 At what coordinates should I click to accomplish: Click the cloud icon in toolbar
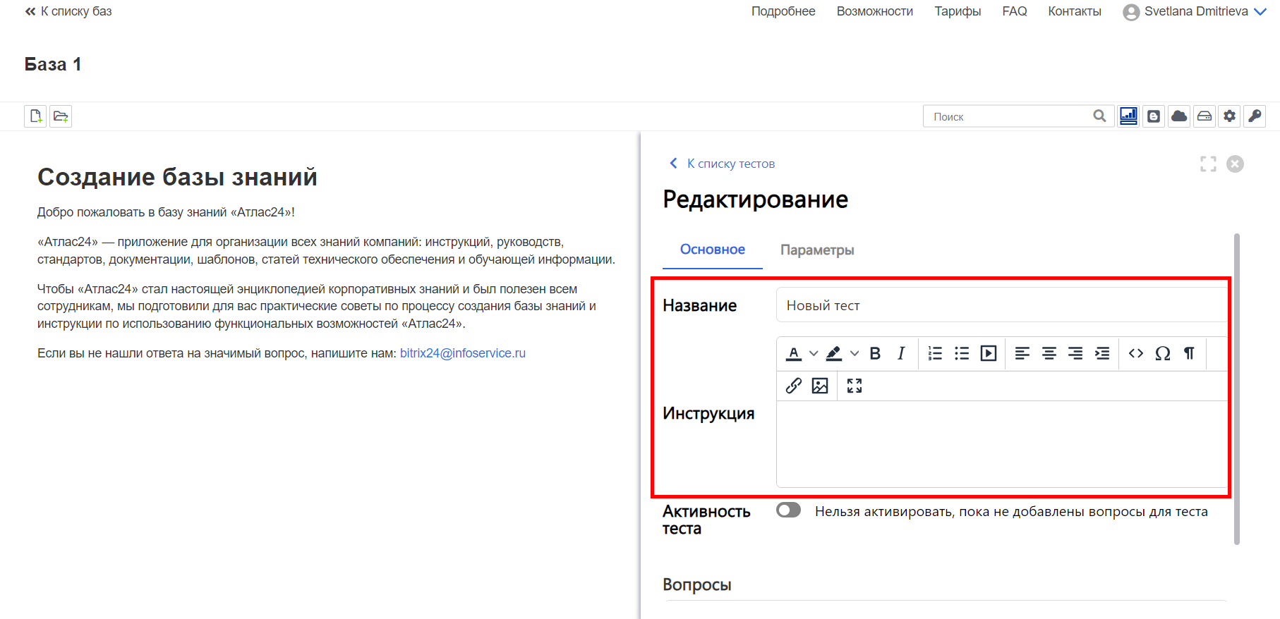(x=1179, y=116)
